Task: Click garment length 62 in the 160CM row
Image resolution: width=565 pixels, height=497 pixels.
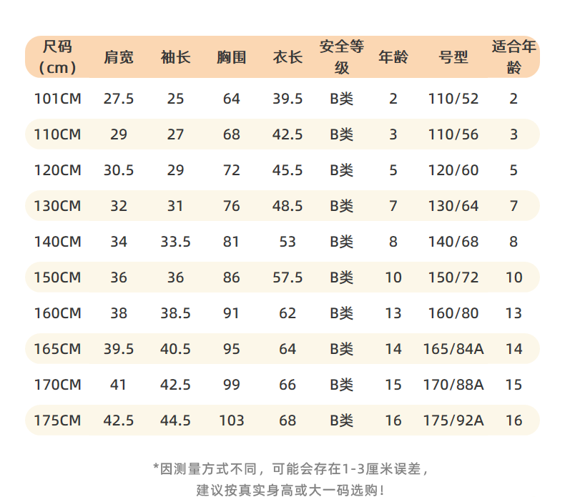Action: [288, 313]
